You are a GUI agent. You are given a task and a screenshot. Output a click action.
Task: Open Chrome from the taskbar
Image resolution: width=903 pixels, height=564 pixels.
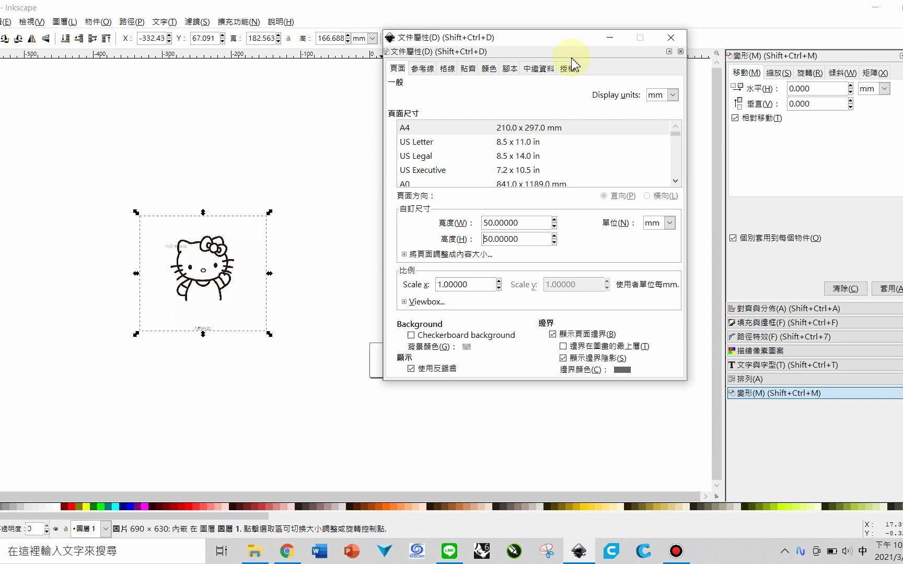[x=287, y=551]
